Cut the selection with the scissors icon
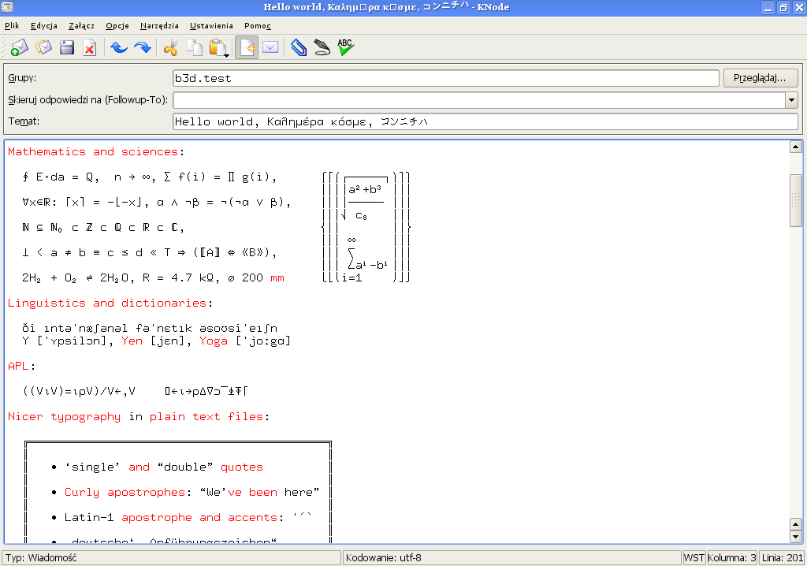Viewport: 807px width, 566px height. point(171,47)
